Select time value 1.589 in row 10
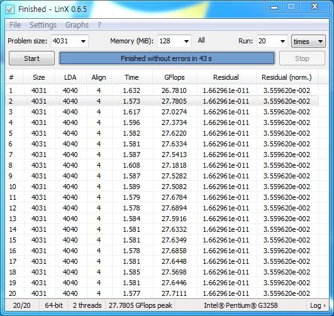This screenshot has width=334, height=316. point(131,187)
